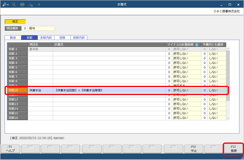Select the 支給 4 row header

pyautogui.click(x=17, y=63)
